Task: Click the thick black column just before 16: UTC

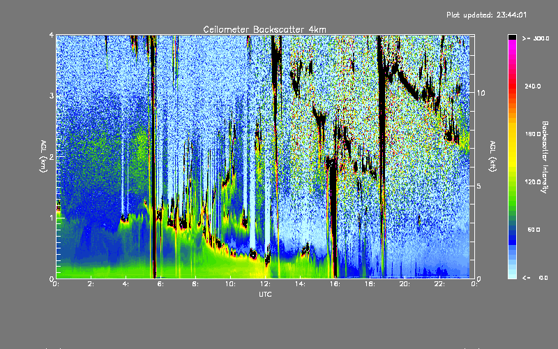Action: pyautogui.click(x=333, y=217)
